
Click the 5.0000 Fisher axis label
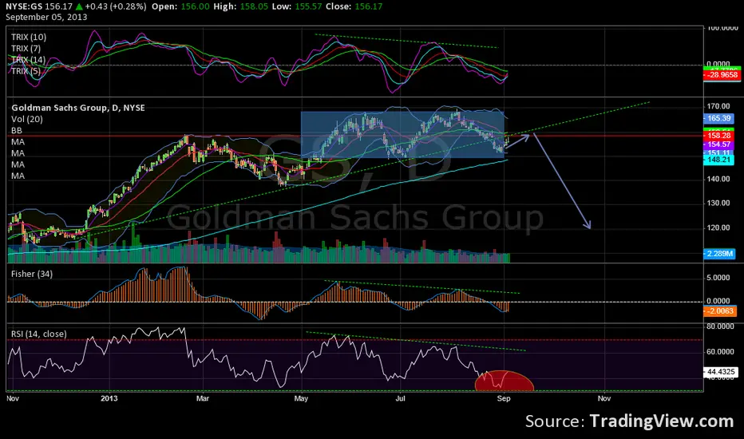(718, 278)
